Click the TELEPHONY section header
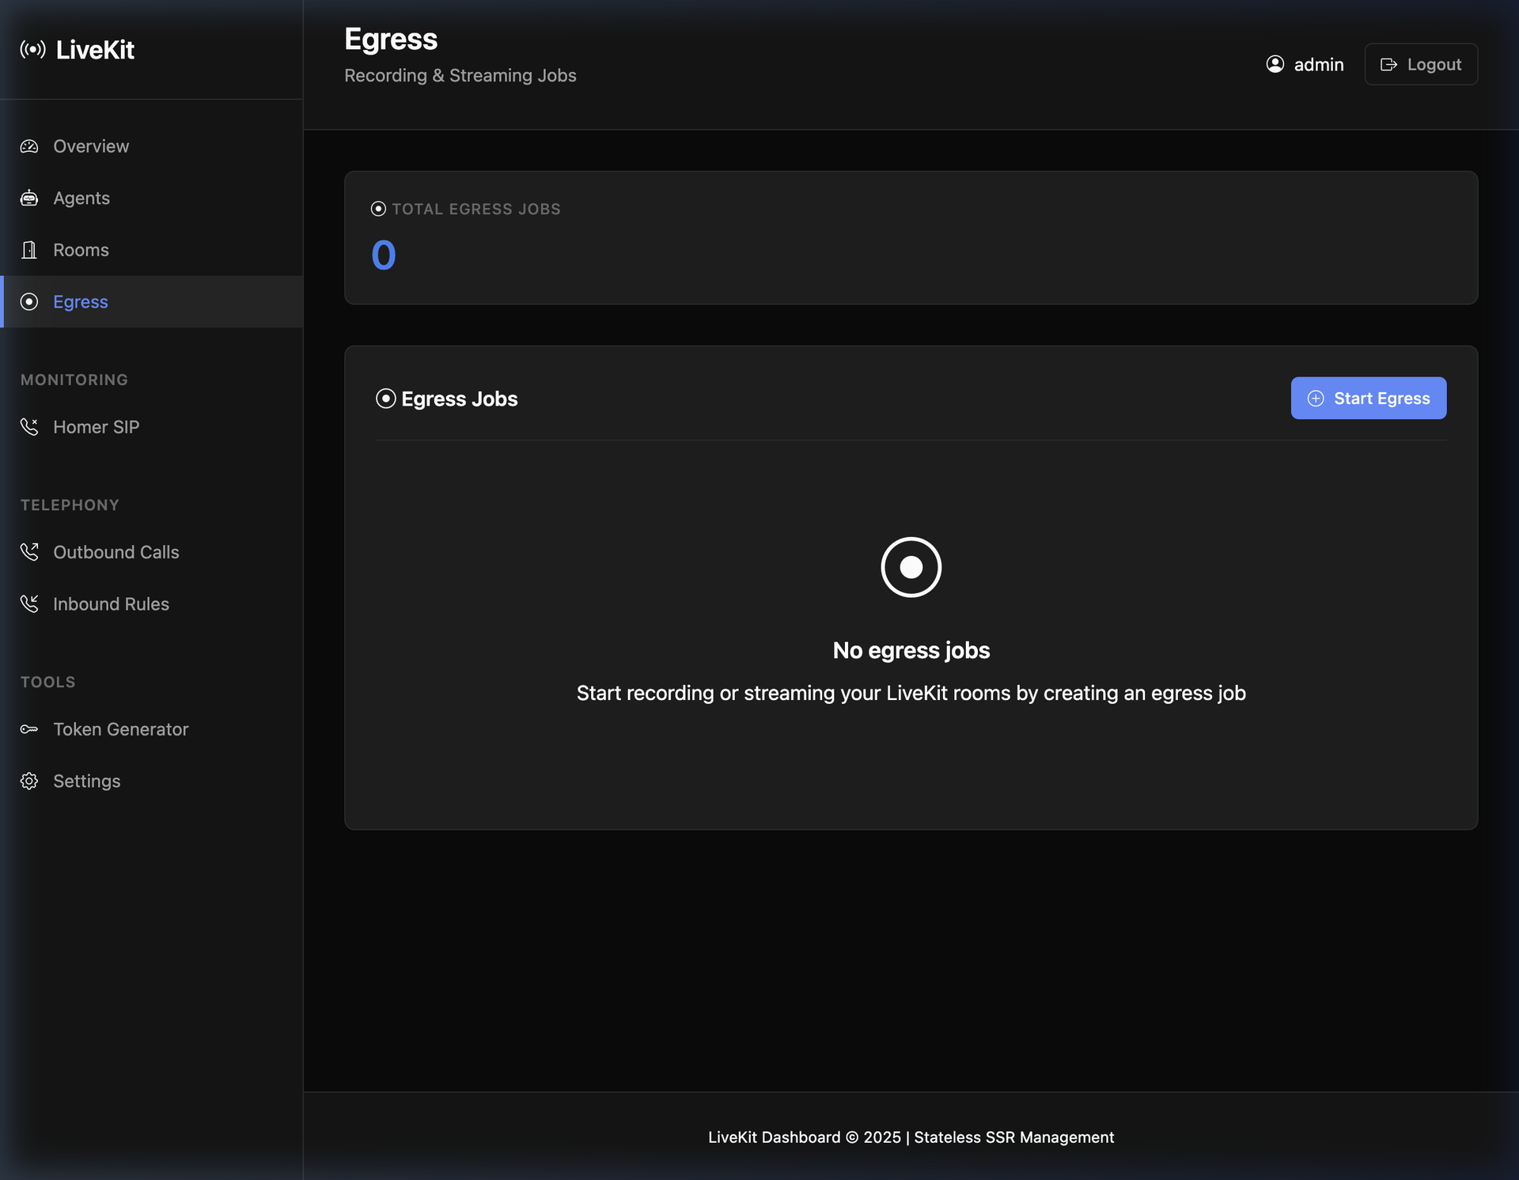 [x=70, y=505]
